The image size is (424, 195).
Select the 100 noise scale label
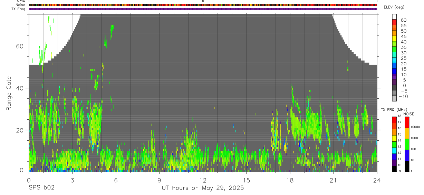point(414,149)
